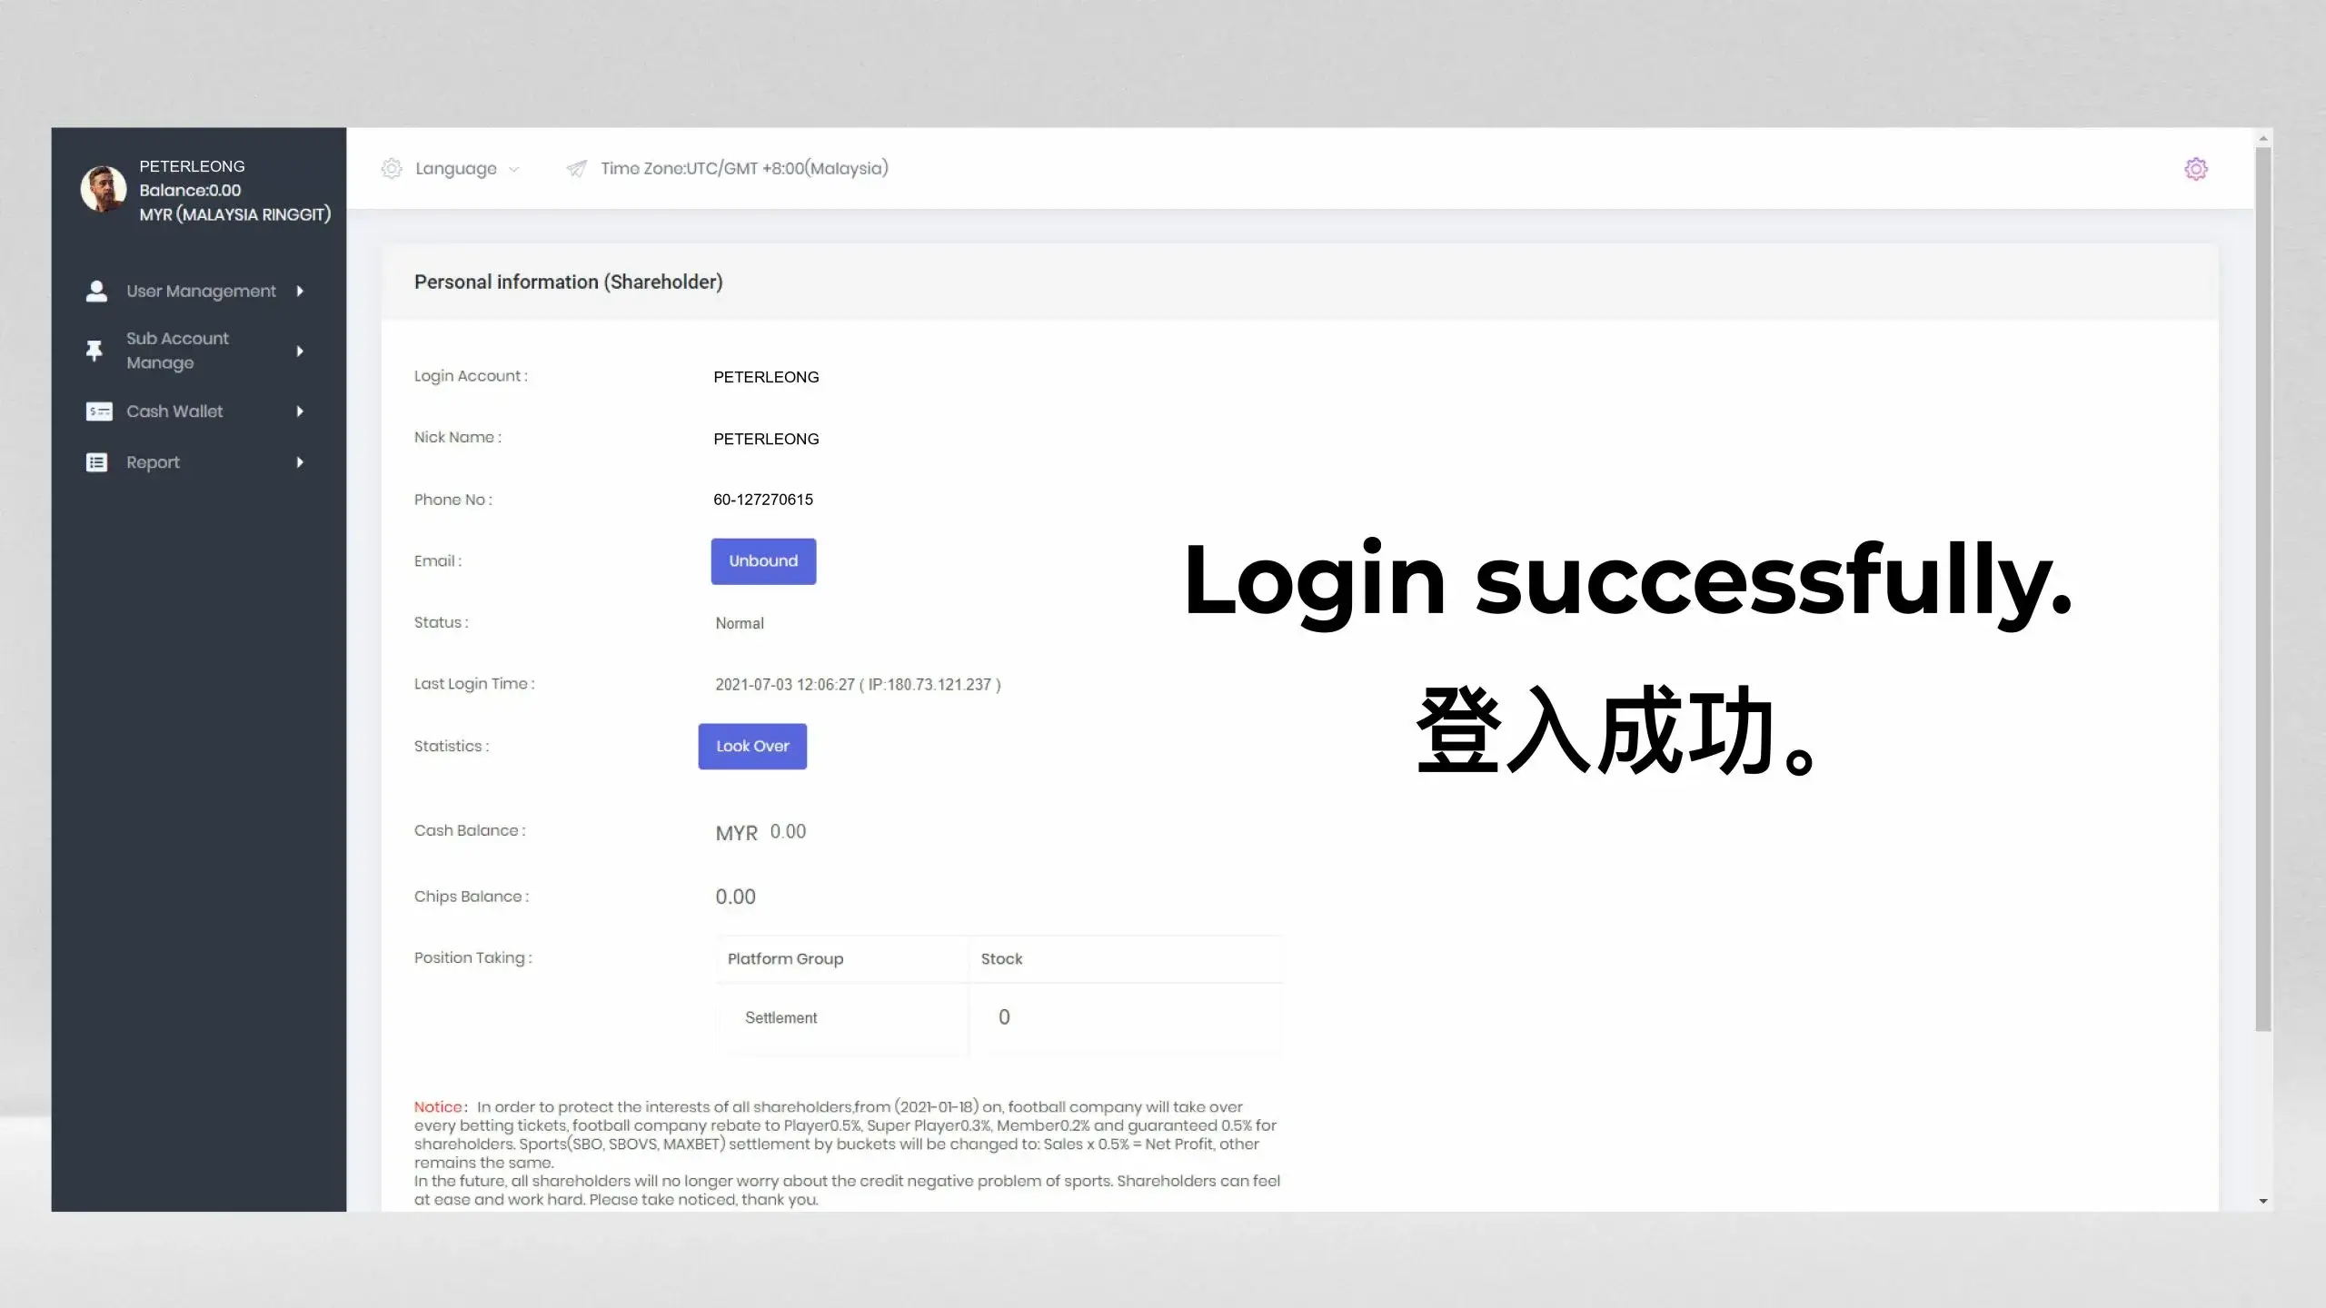Click the Unbound email button

point(763,560)
